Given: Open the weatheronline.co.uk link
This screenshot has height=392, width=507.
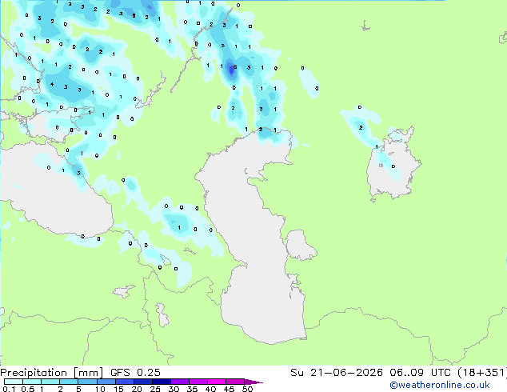Looking at the screenshot, I should [x=440, y=385].
